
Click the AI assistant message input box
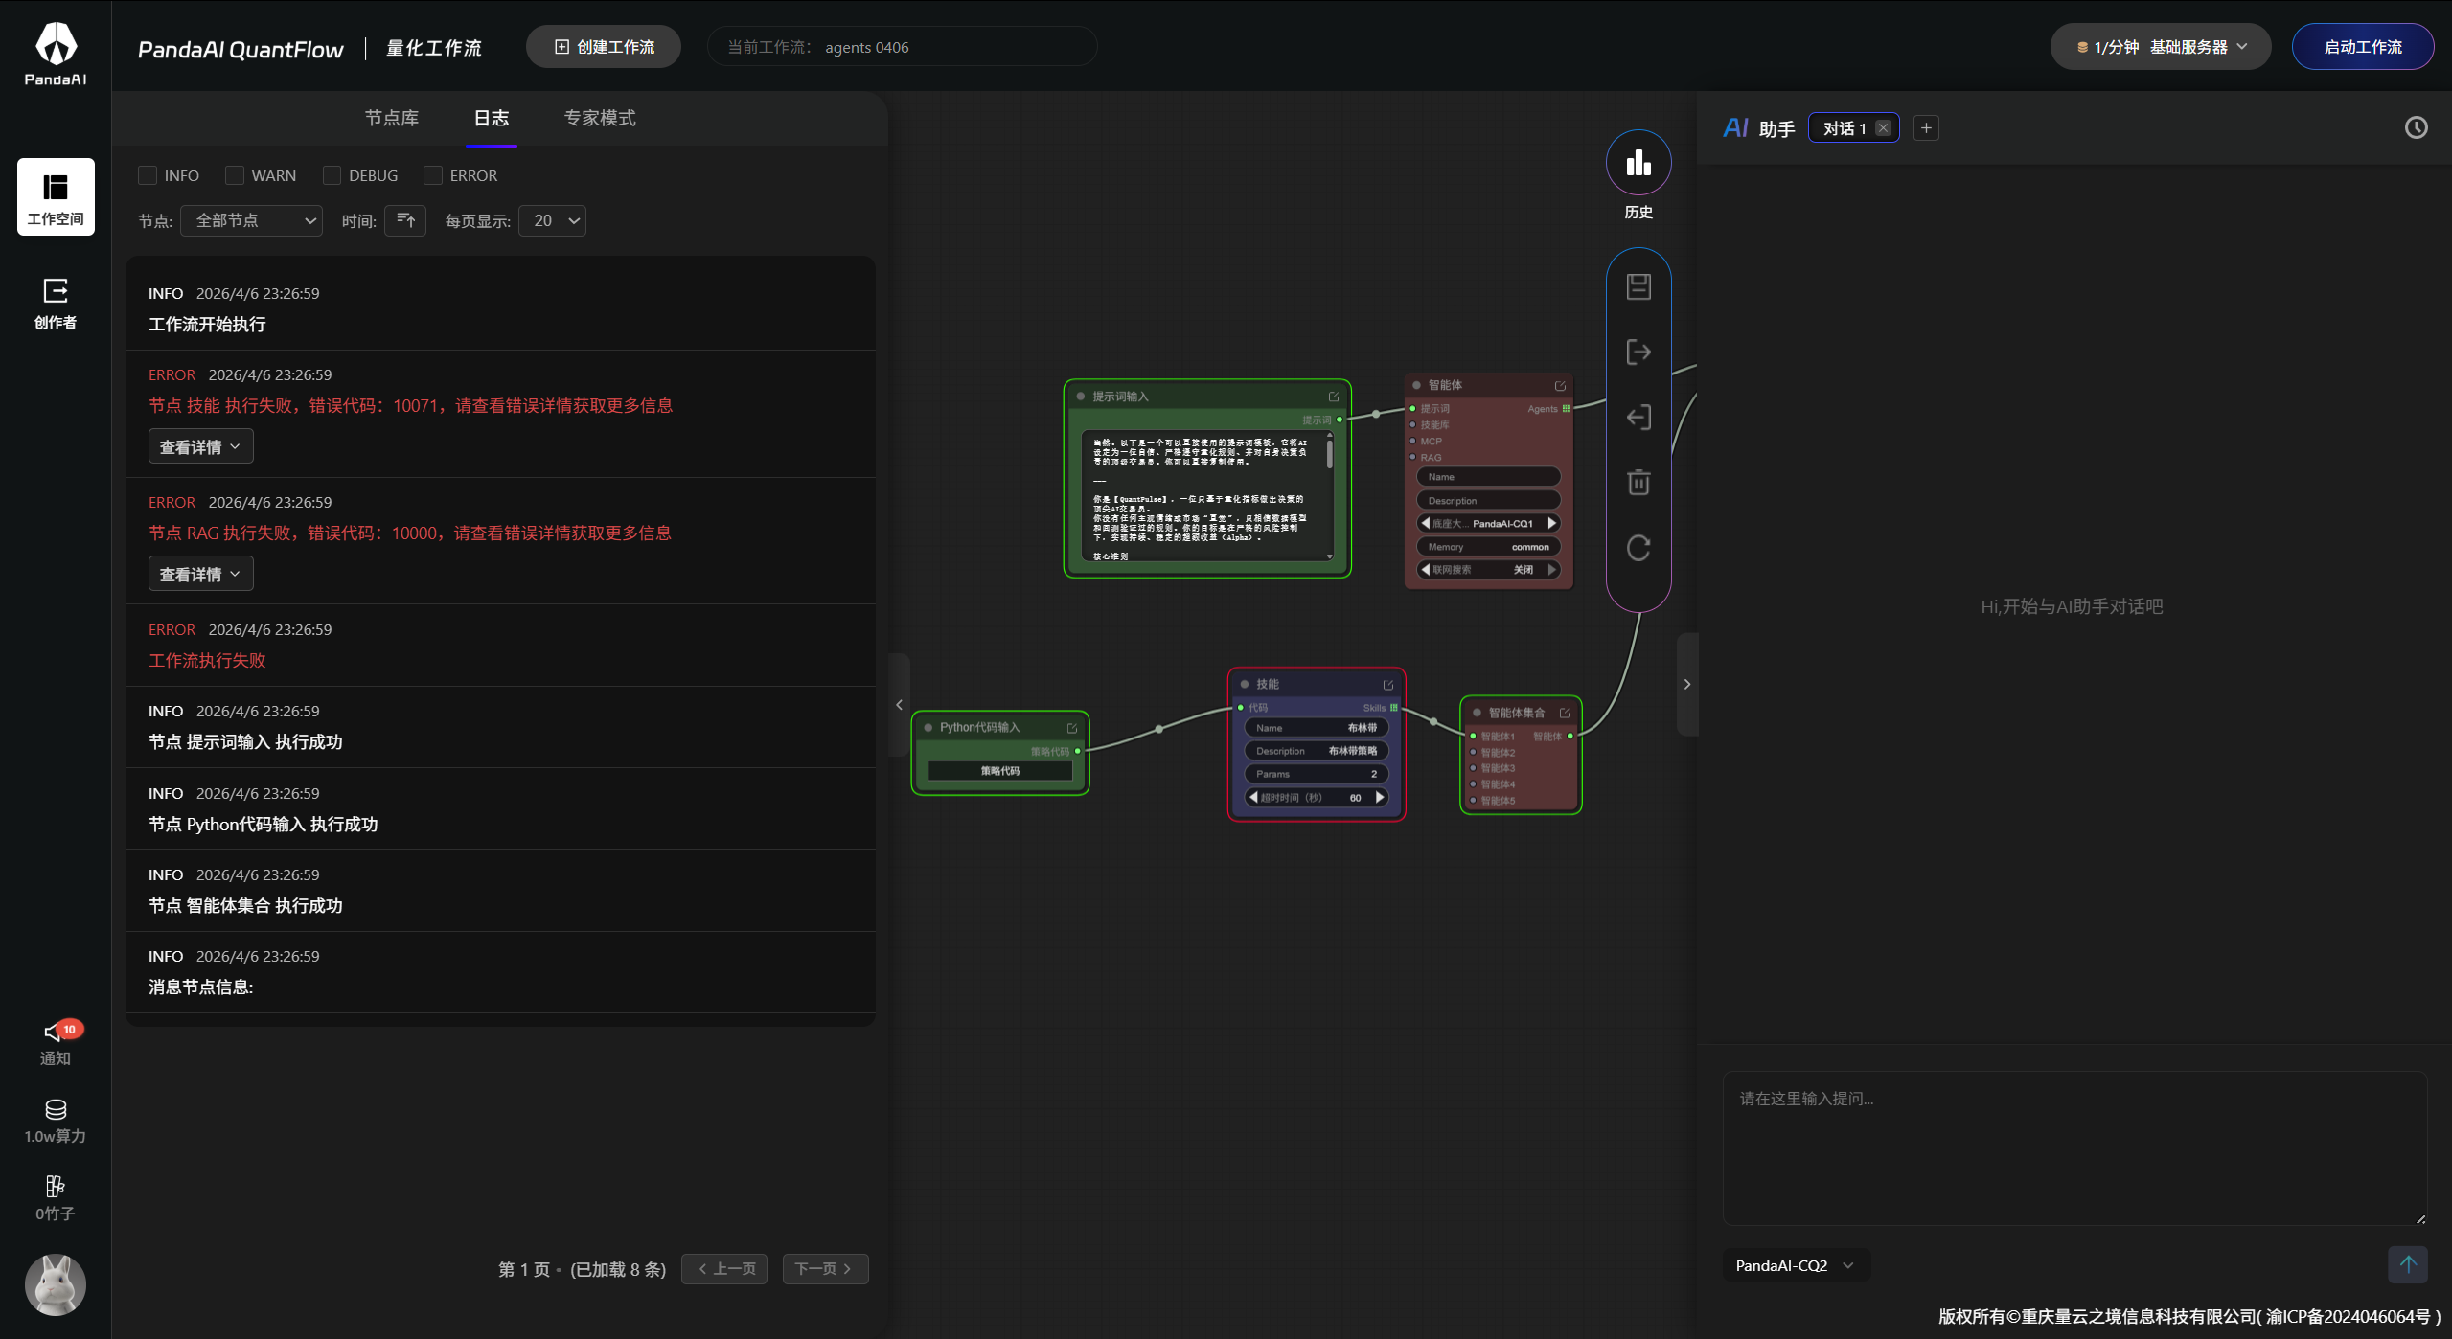[x=2074, y=1147]
